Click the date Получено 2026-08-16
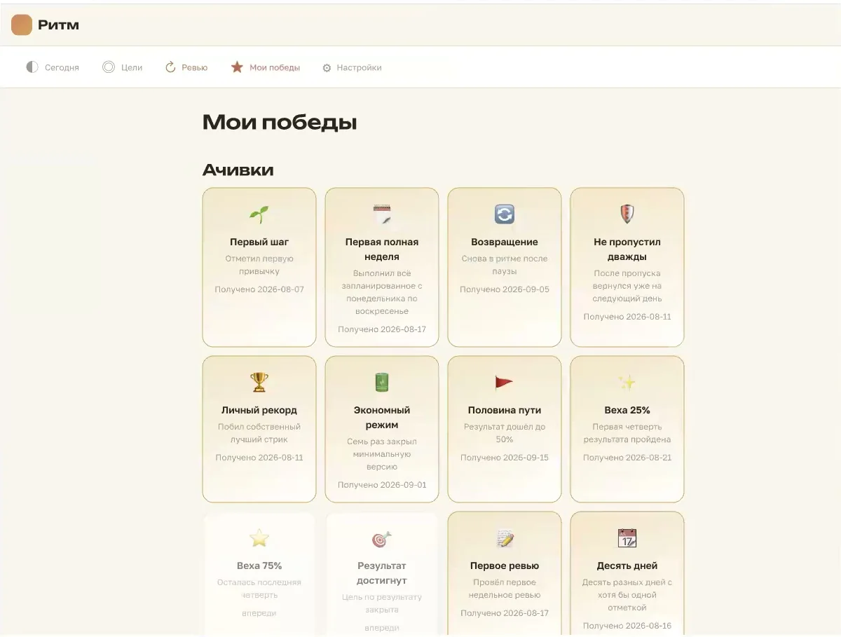Screen dimensions: 841x637 point(627,626)
